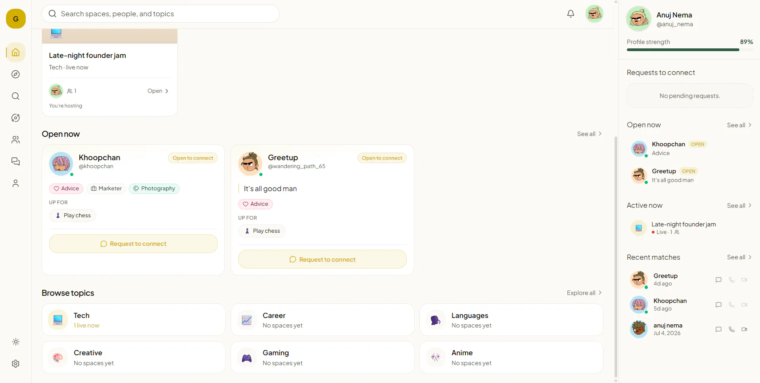Click message icon for Khoopchan match
The image size is (760, 383).
pos(718,305)
